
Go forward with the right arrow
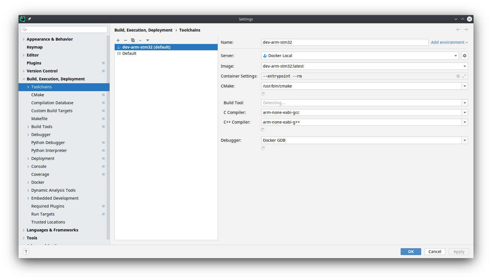(466, 30)
